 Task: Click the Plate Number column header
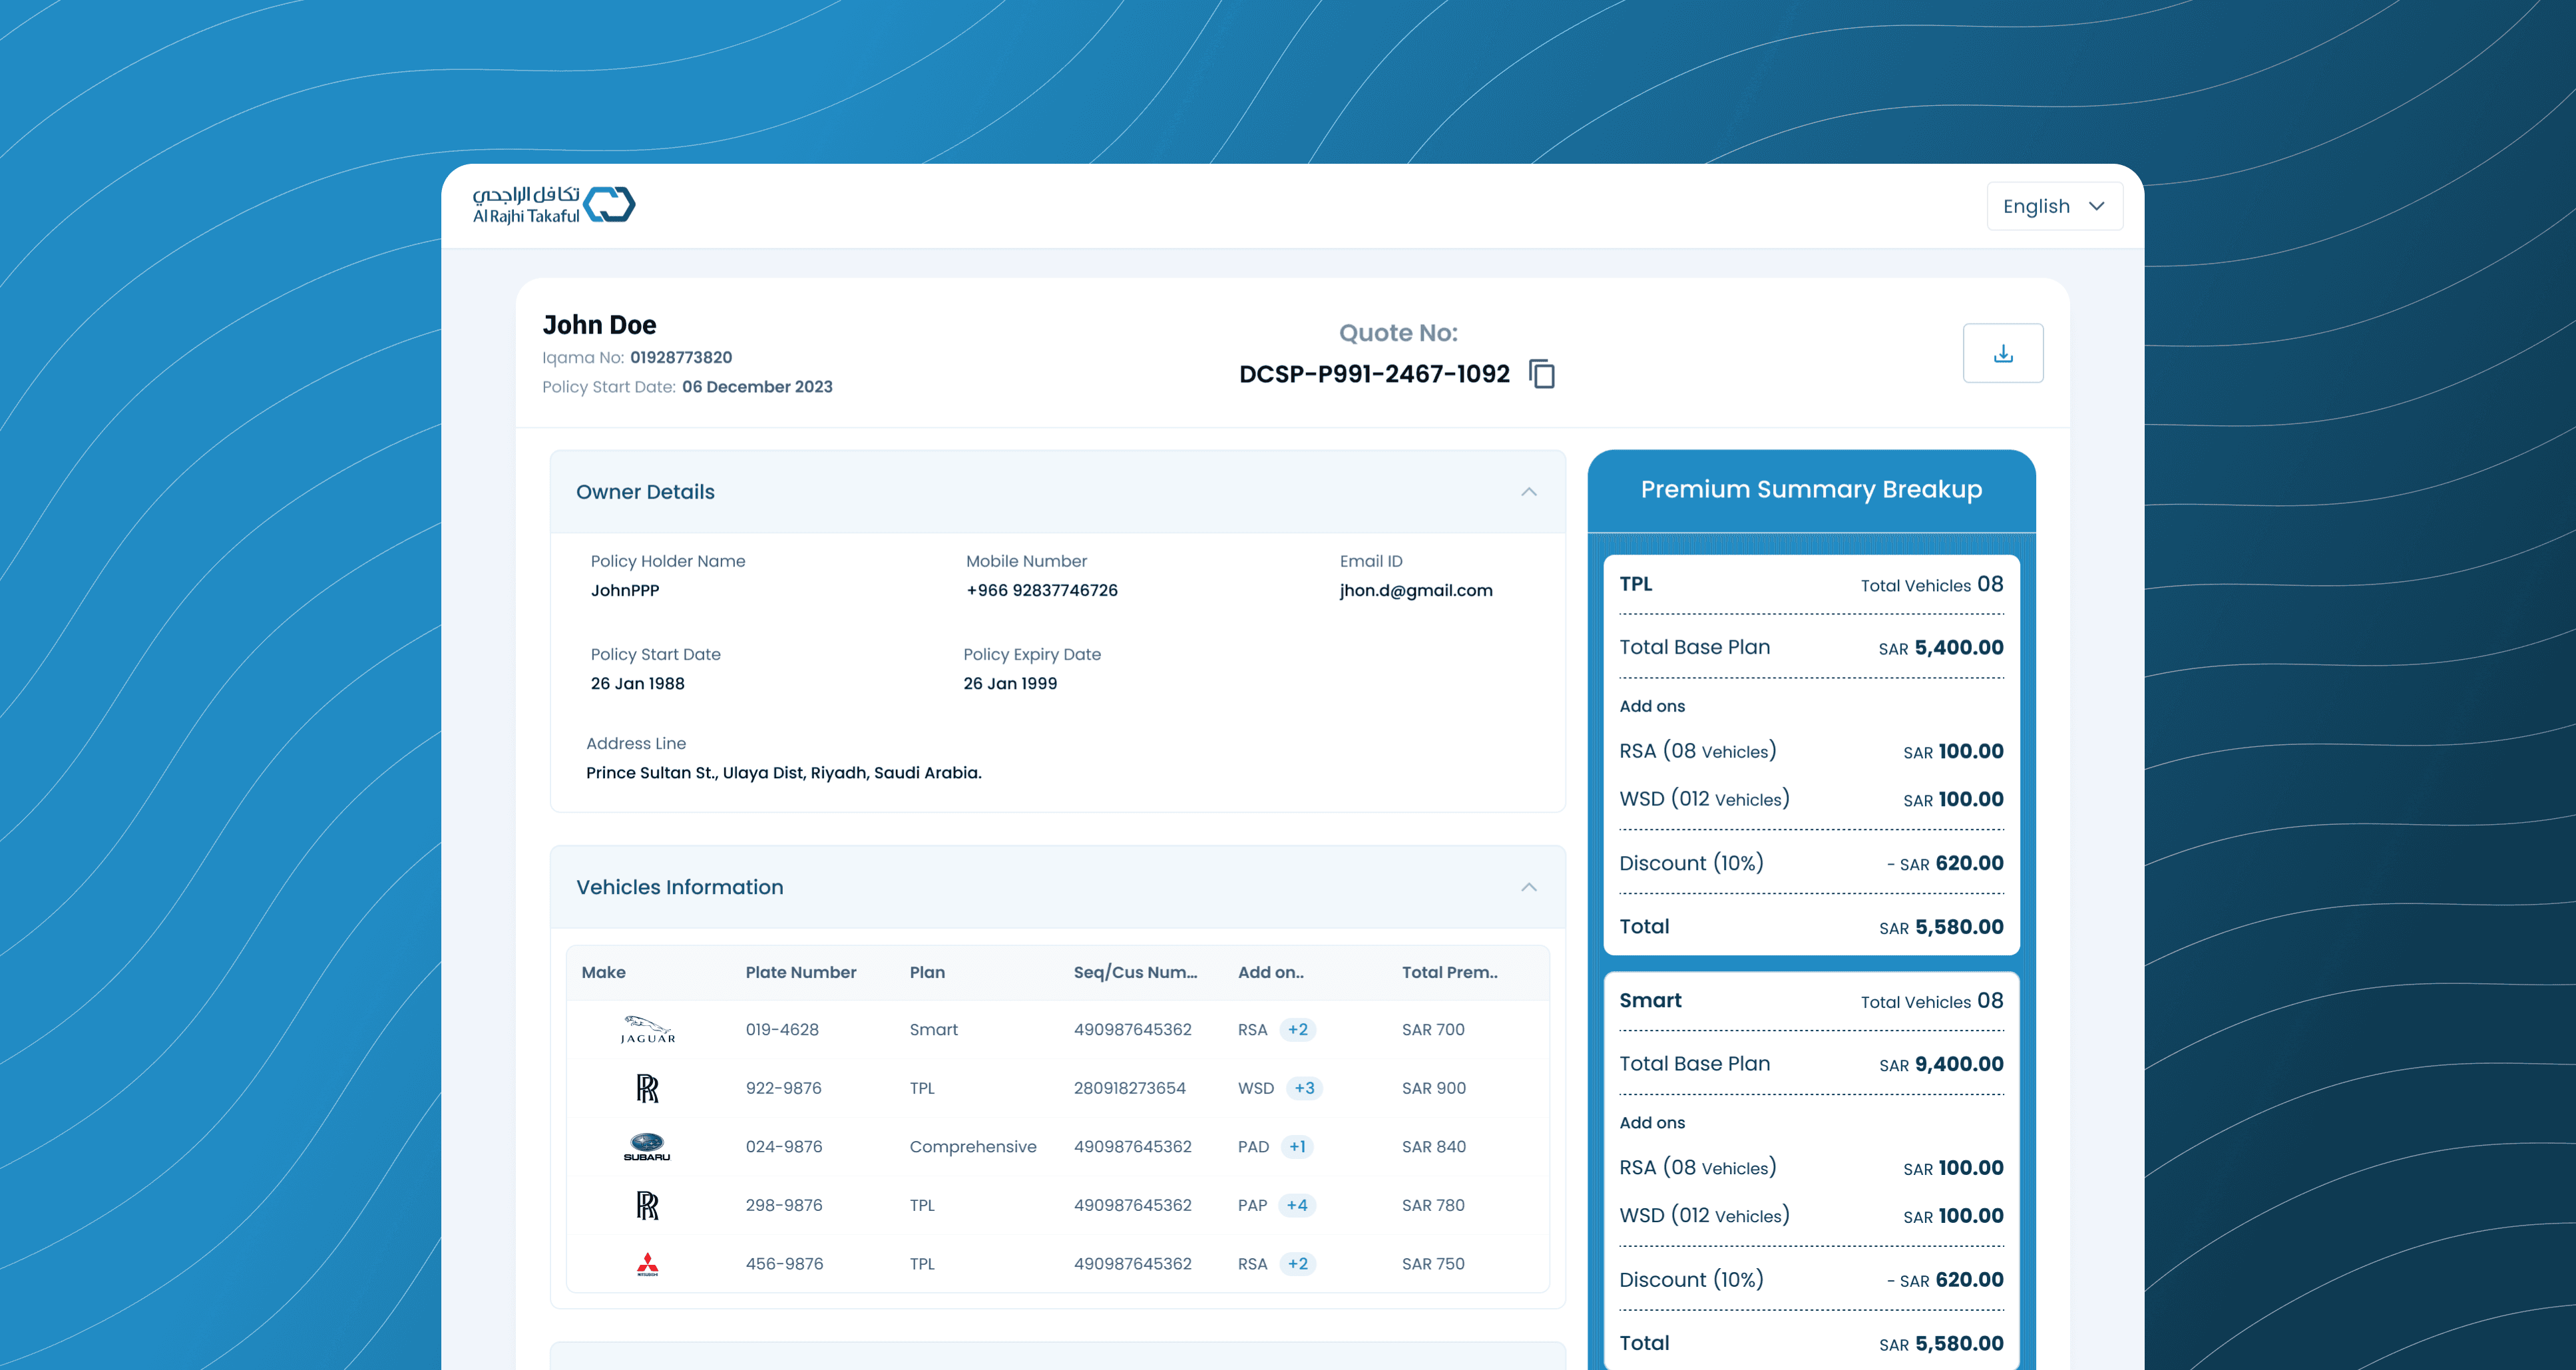point(800,972)
